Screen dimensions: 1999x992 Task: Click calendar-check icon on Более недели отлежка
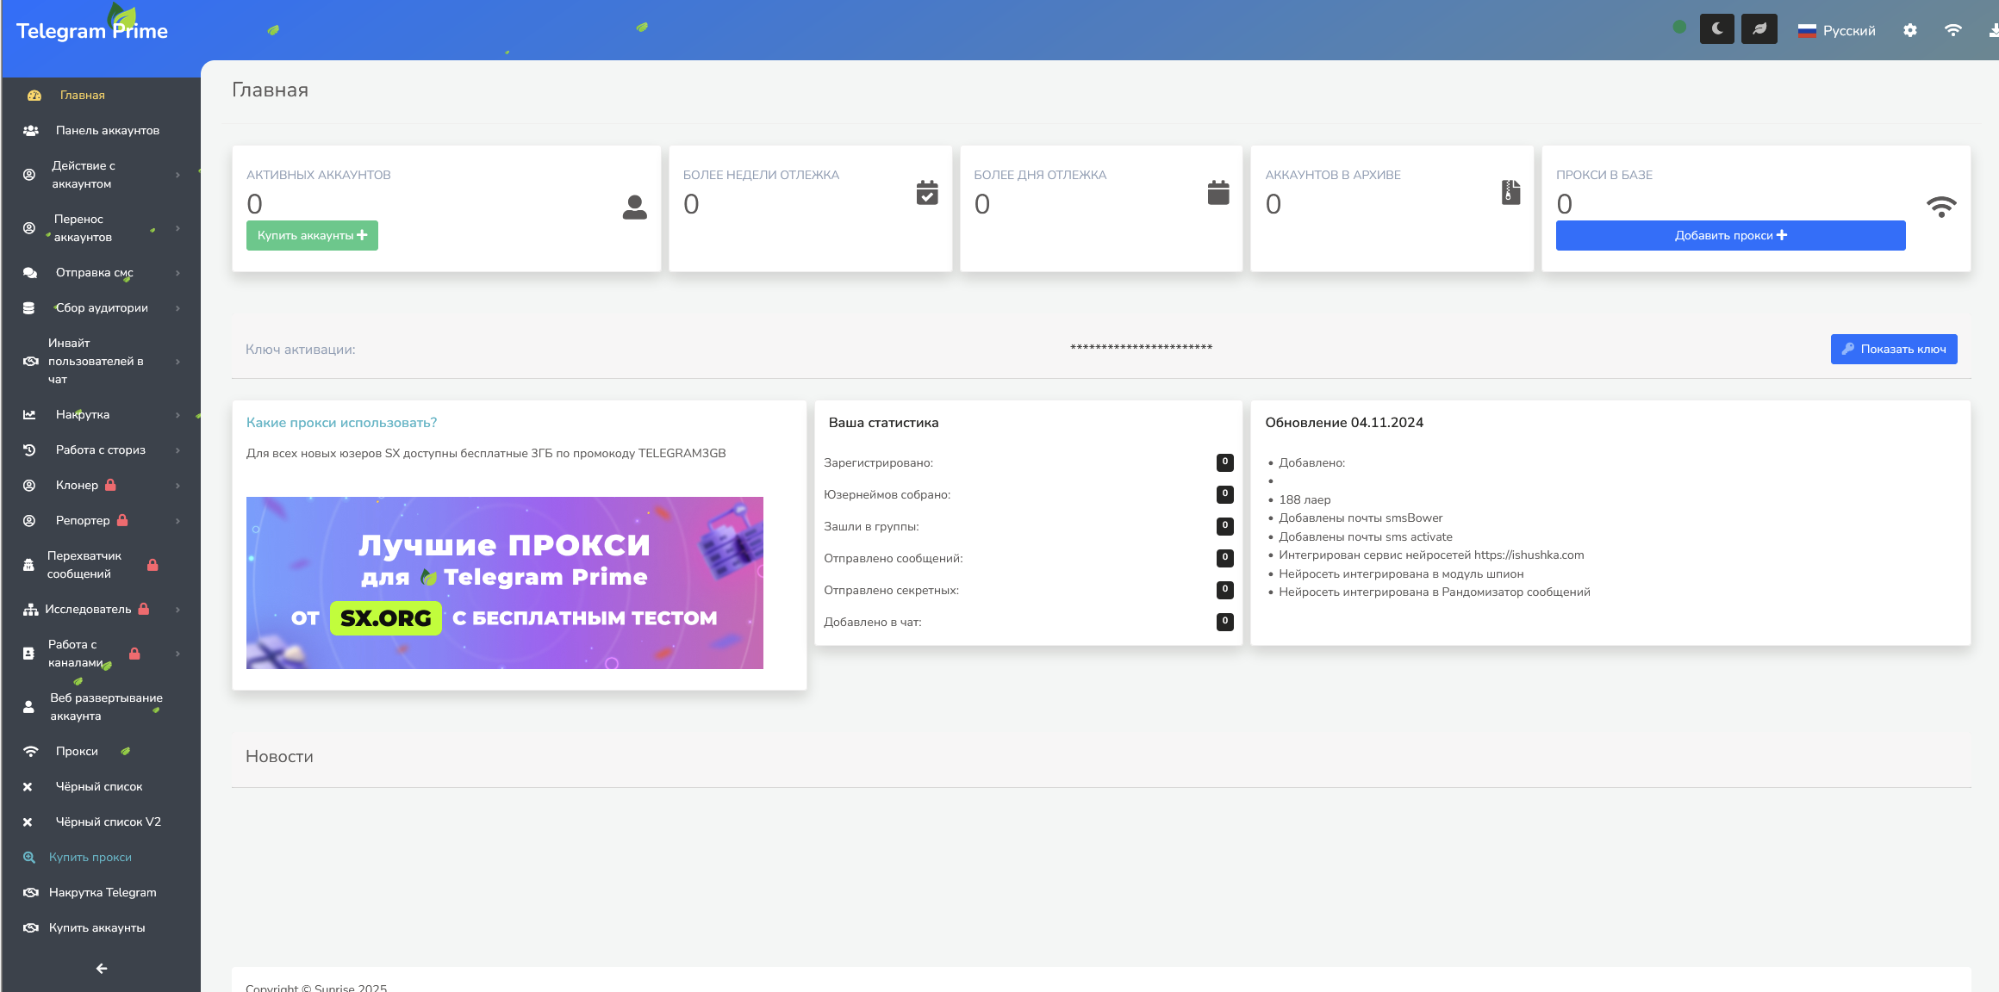click(927, 193)
